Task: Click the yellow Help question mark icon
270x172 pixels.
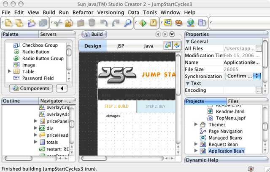Action: pyautogui.click(x=153, y=22)
